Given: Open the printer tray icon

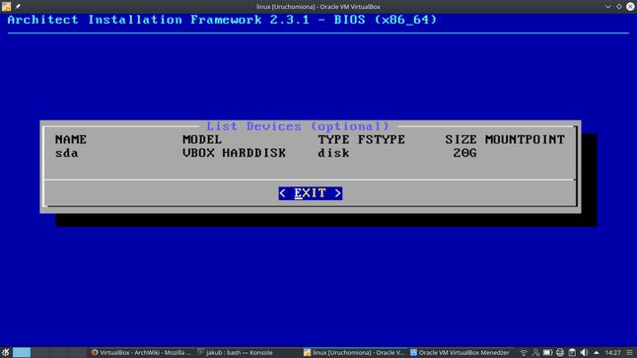Looking at the screenshot, I should [x=560, y=352].
